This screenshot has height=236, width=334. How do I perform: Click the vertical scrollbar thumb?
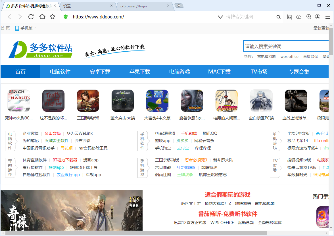[331, 41]
